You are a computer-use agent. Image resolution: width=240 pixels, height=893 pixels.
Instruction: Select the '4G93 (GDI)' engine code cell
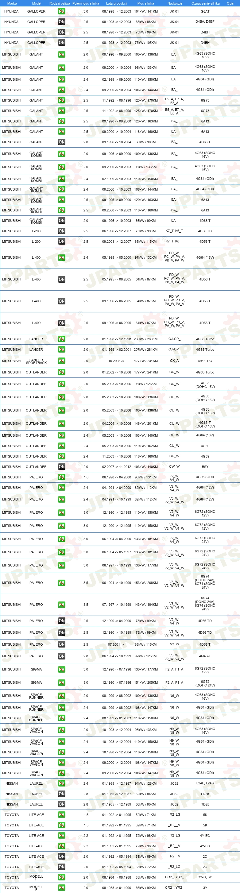(205, 477)
